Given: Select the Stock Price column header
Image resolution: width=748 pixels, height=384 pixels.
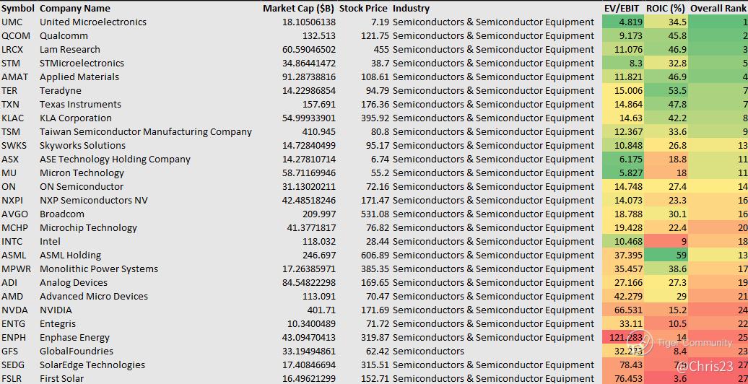Looking at the screenshot, I should click(363, 9).
